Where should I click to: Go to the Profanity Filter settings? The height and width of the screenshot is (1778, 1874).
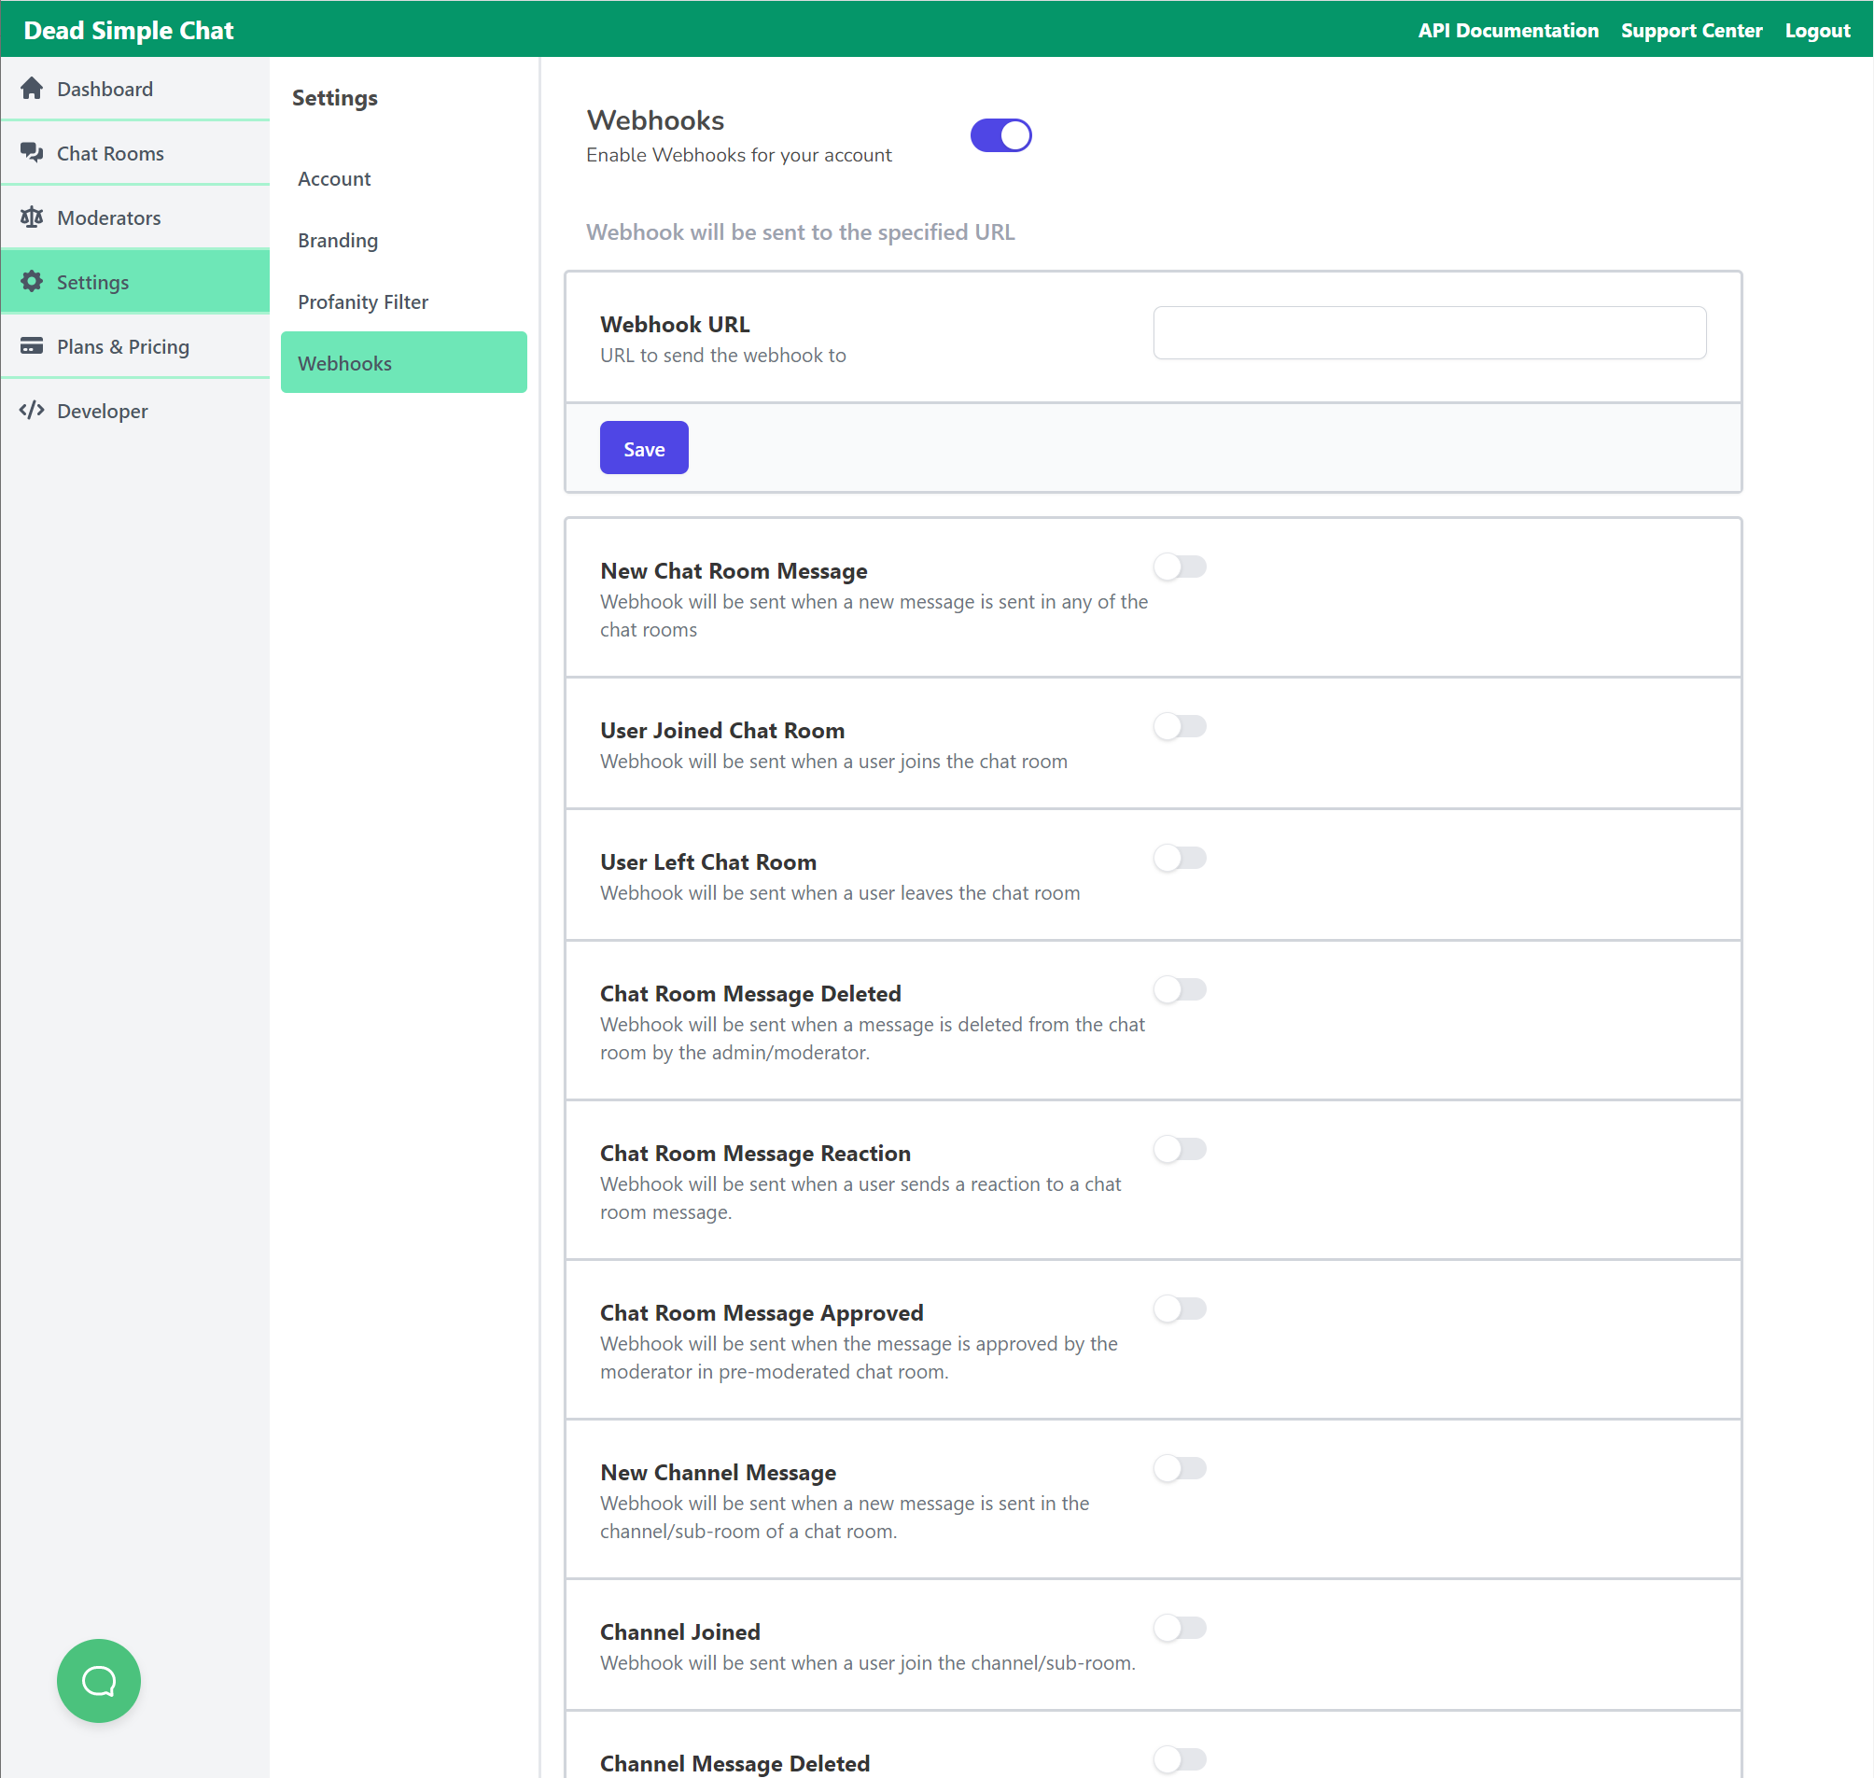362,301
